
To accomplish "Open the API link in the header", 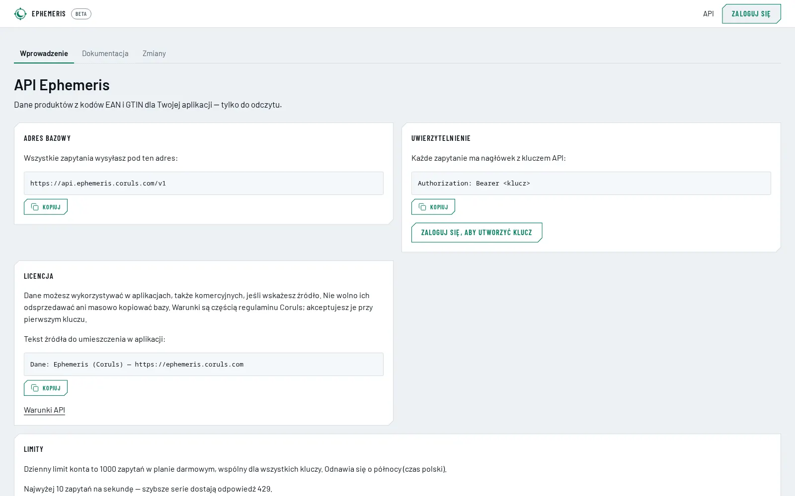I will click(x=709, y=14).
